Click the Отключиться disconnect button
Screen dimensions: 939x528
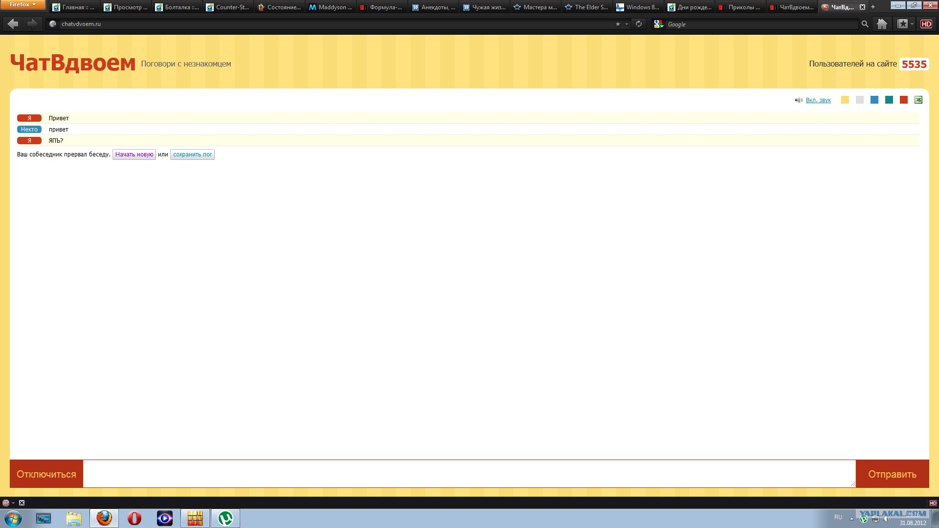(x=46, y=474)
